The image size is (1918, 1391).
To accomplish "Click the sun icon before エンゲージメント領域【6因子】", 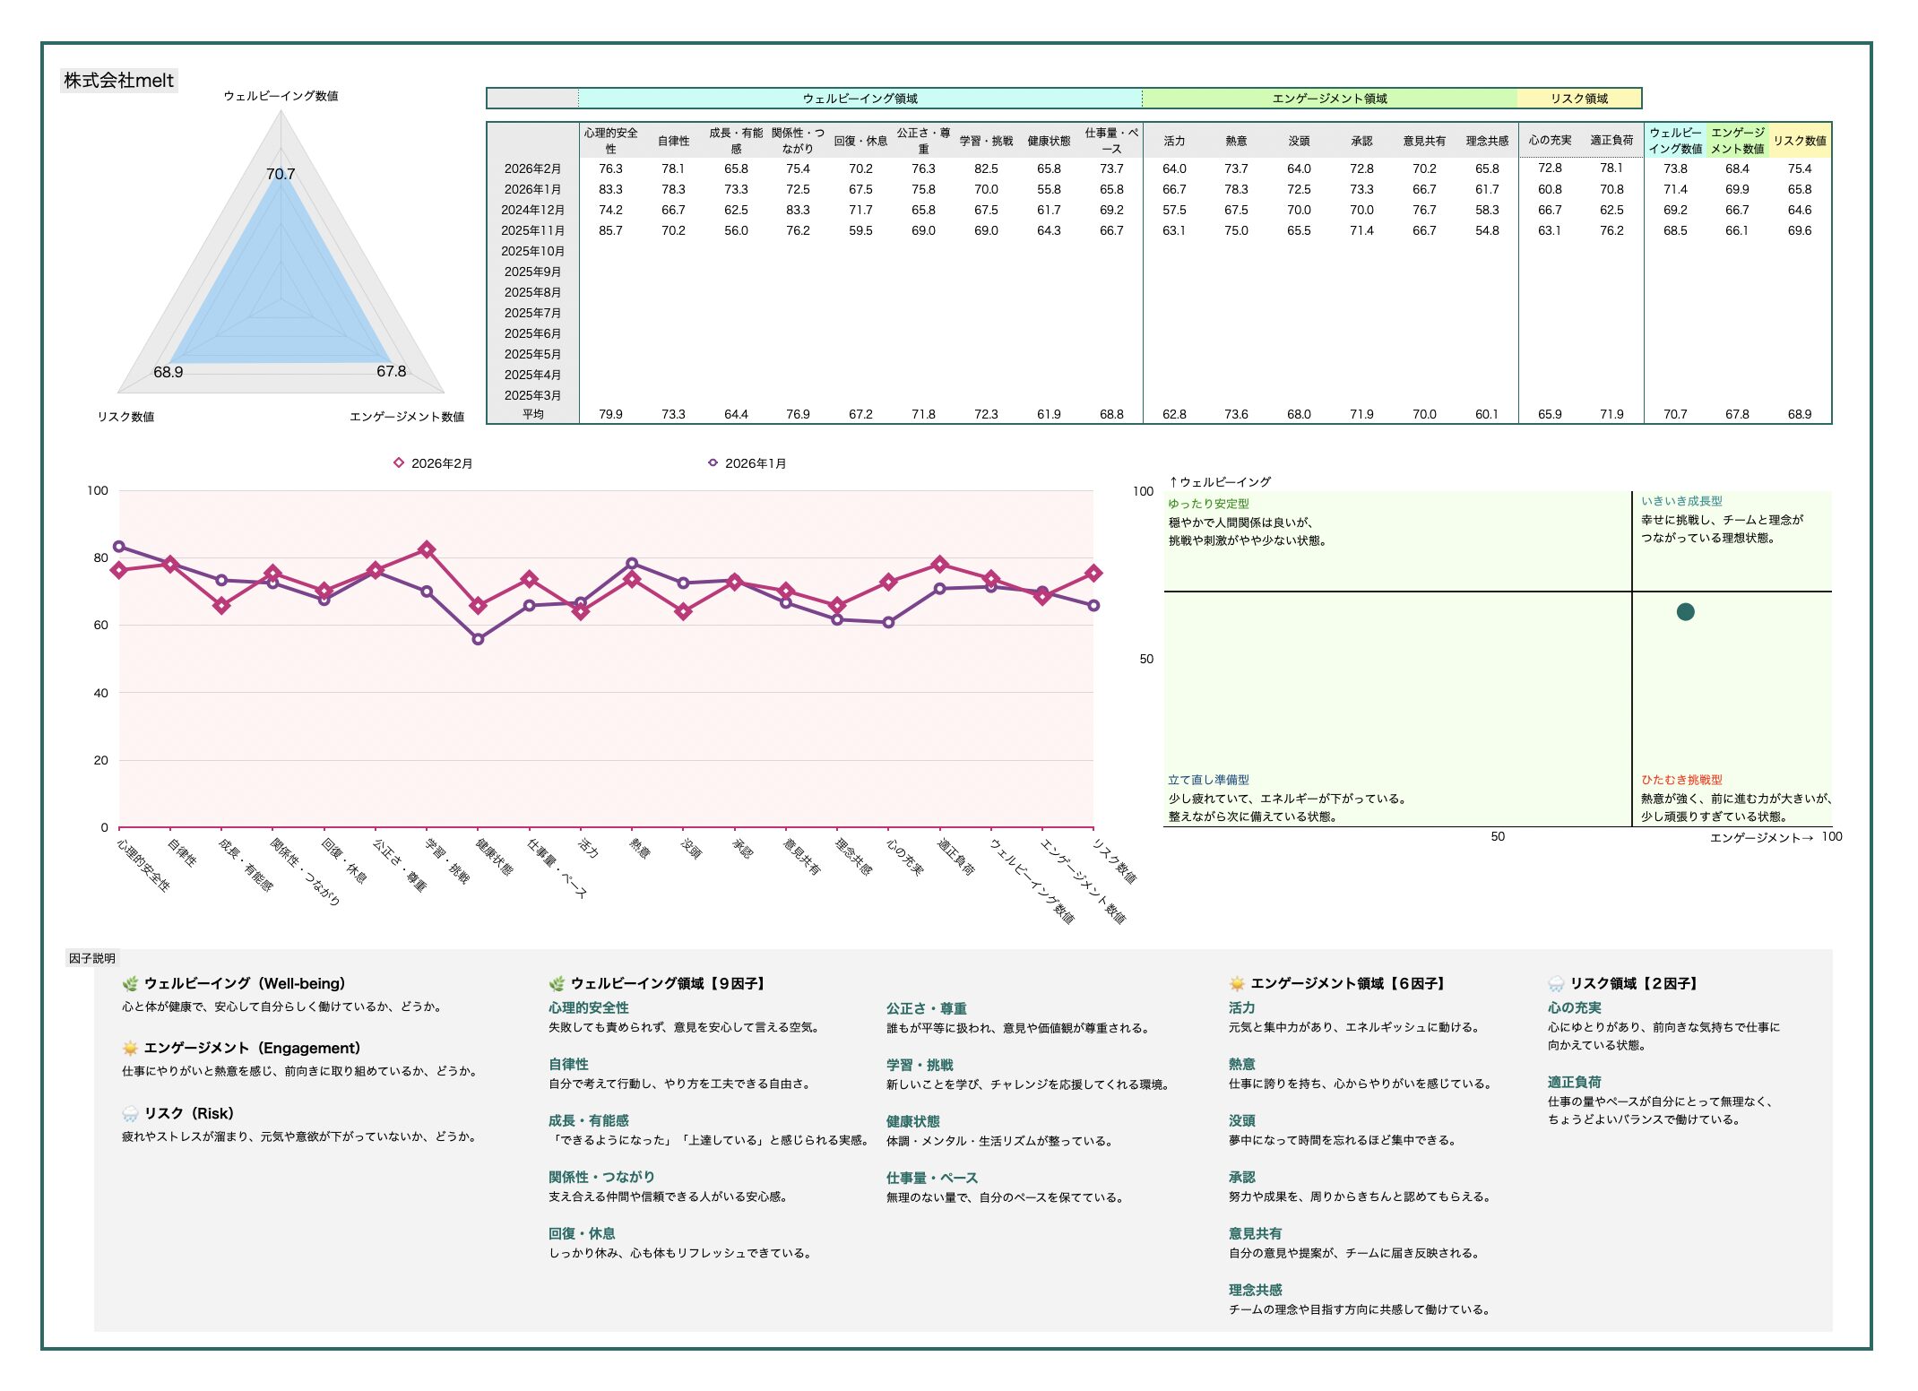I will (x=1237, y=984).
